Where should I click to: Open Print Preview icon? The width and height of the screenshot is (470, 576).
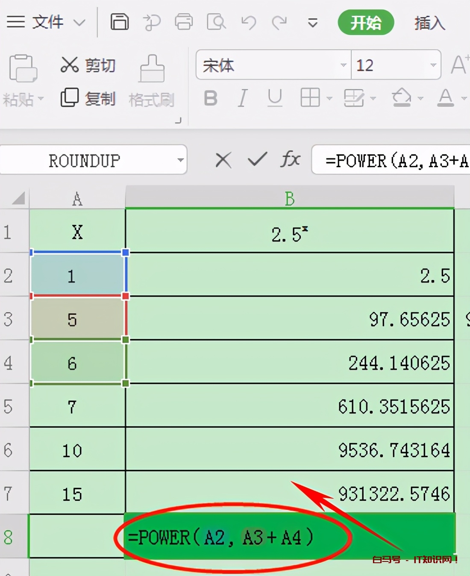pyautogui.click(x=216, y=22)
